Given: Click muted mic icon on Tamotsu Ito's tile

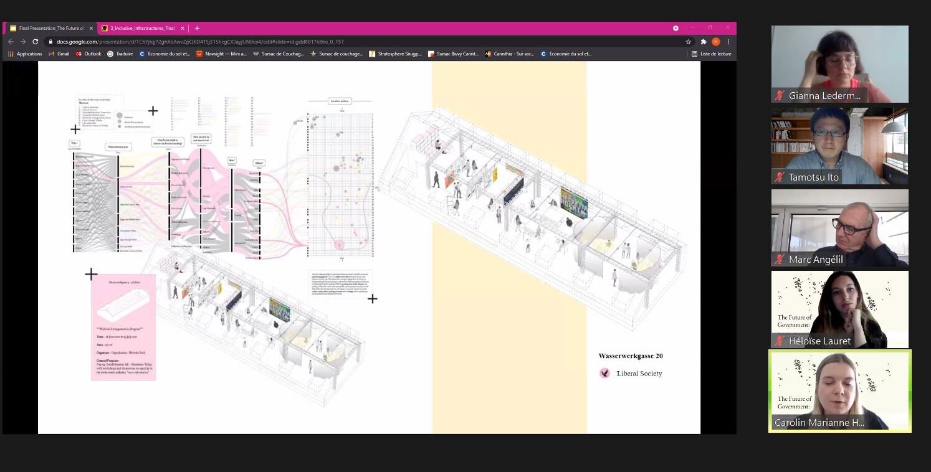Looking at the screenshot, I should (779, 177).
